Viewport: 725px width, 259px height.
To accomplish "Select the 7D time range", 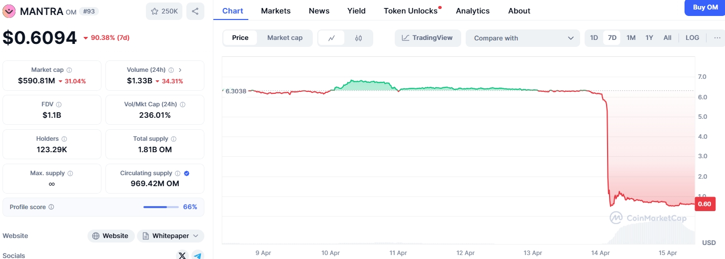I will tap(612, 38).
